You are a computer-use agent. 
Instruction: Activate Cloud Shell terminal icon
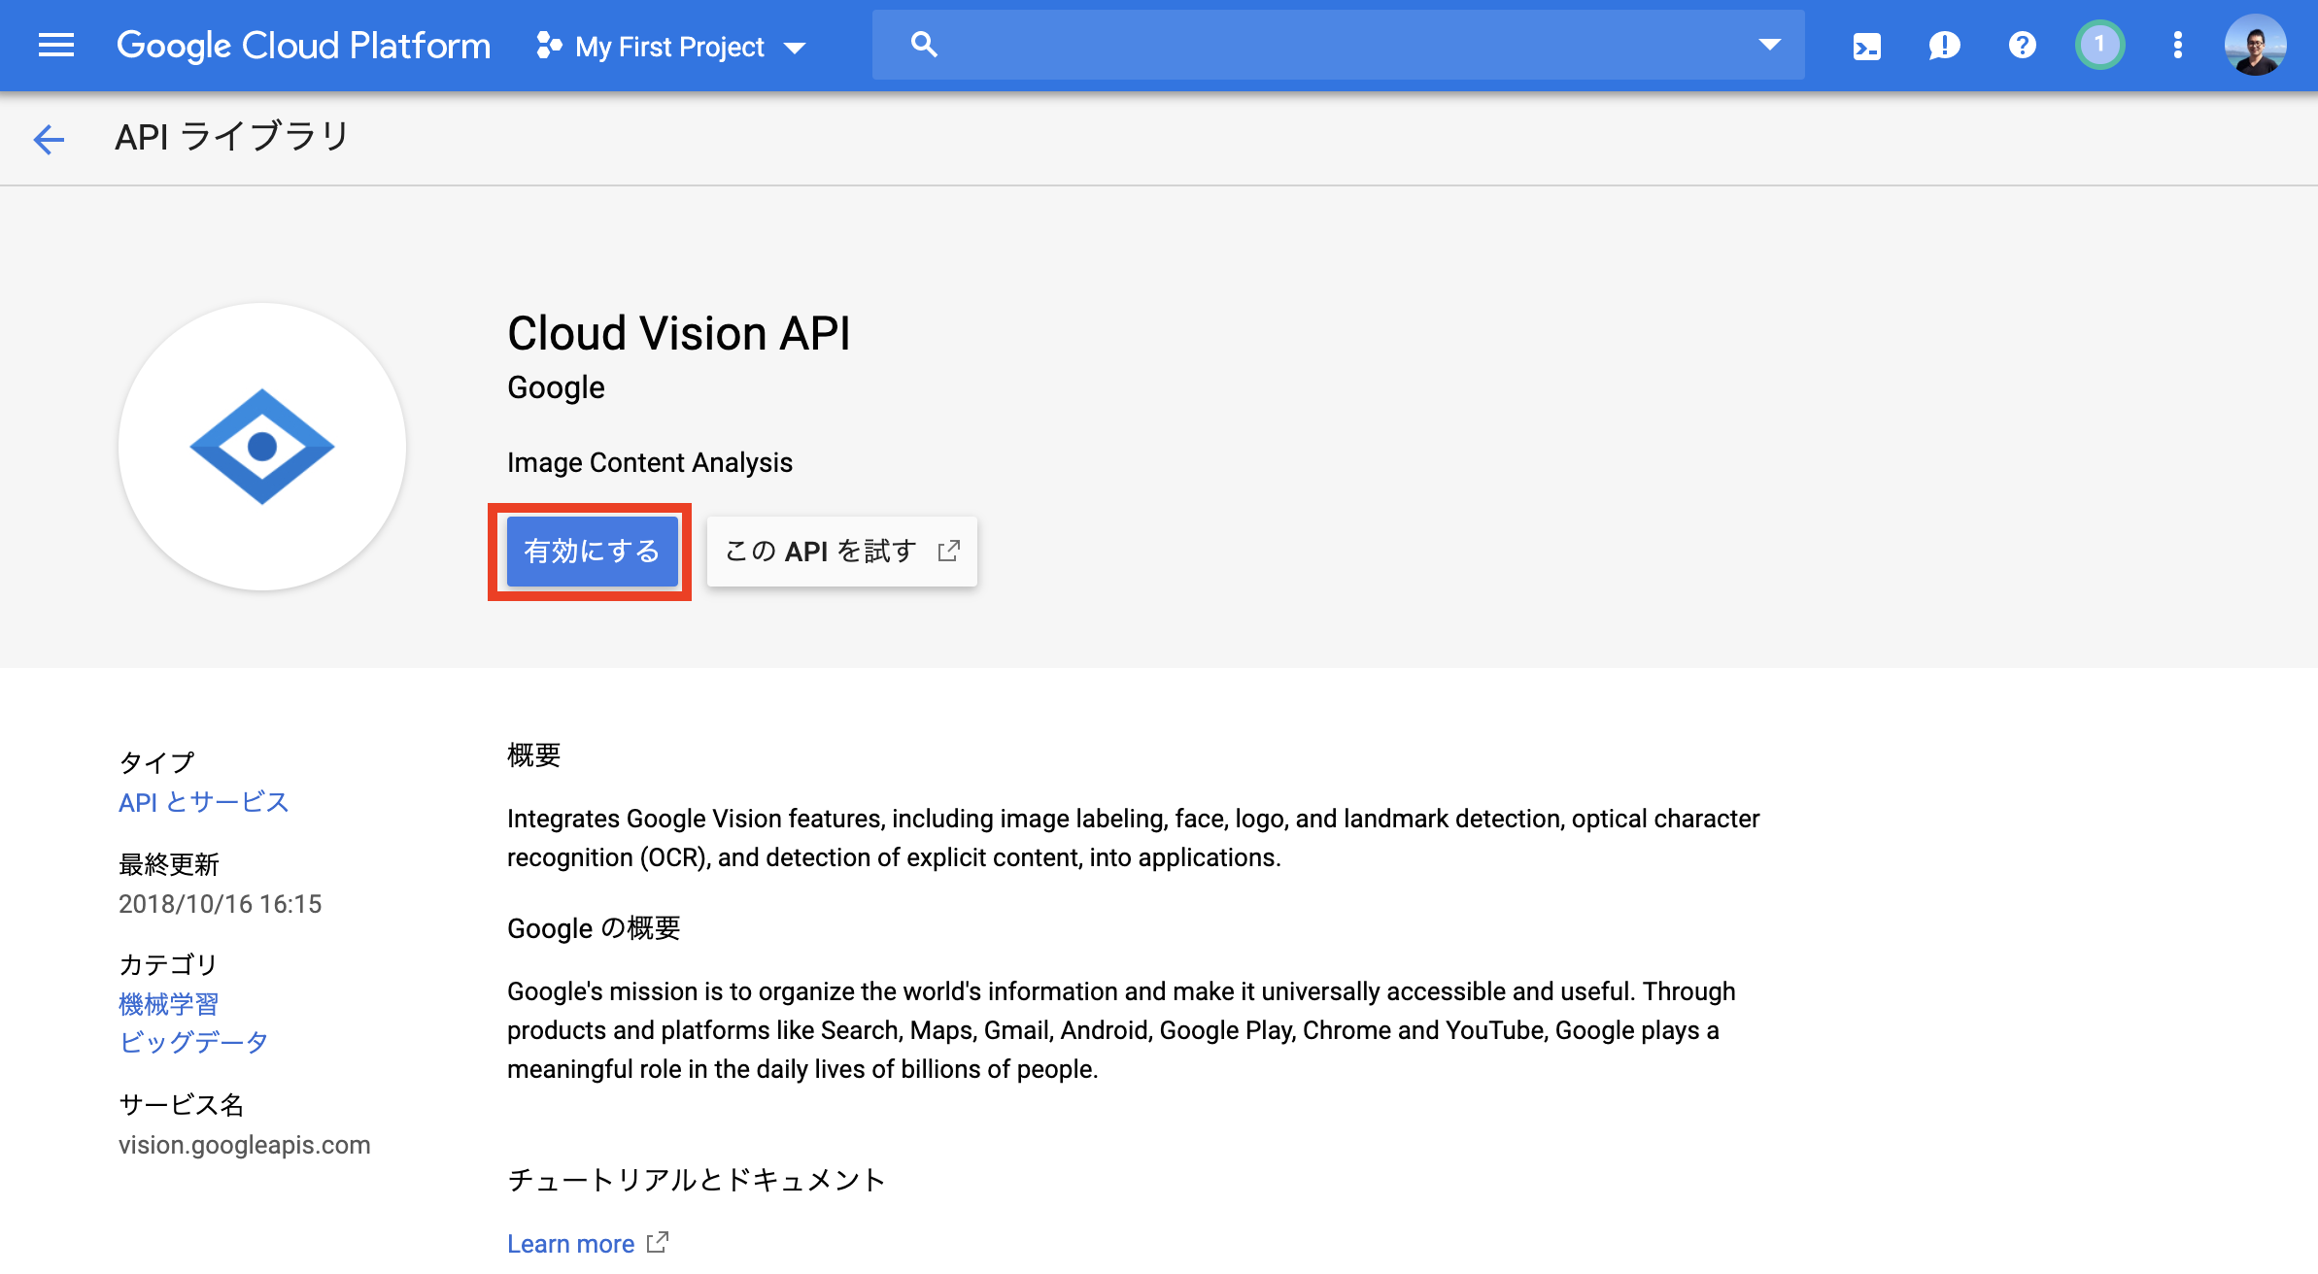coord(1866,46)
